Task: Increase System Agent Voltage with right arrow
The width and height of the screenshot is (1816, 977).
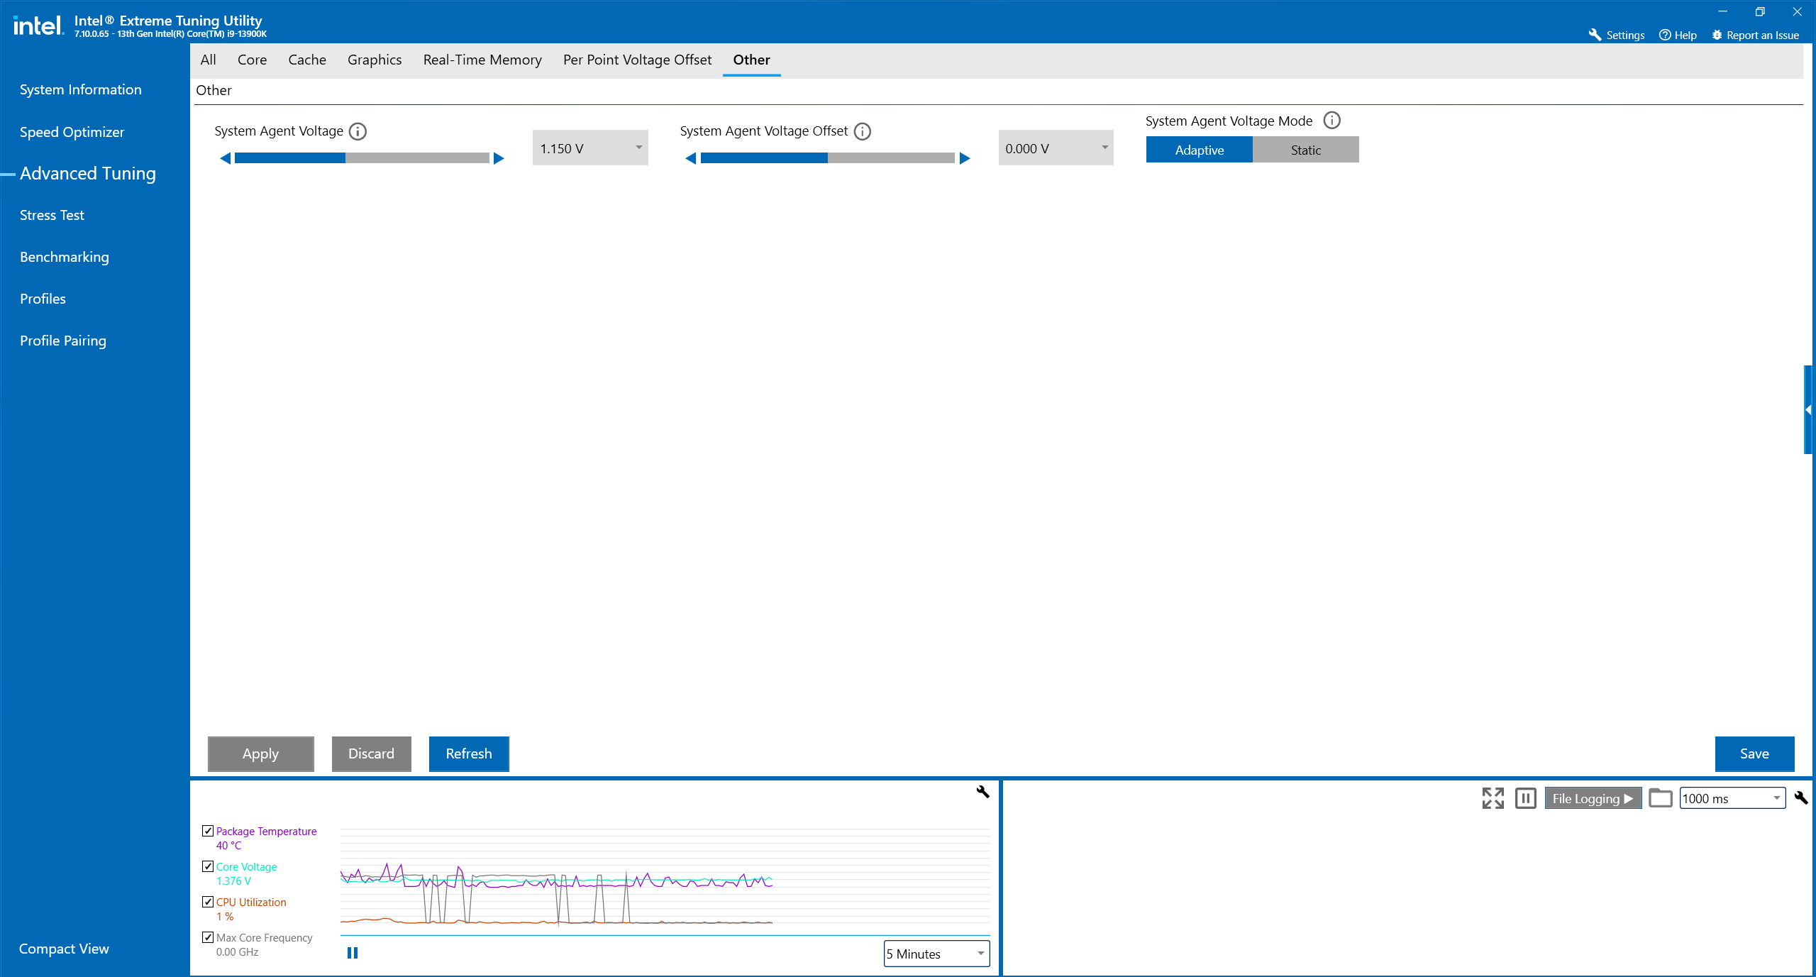Action: [499, 158]
